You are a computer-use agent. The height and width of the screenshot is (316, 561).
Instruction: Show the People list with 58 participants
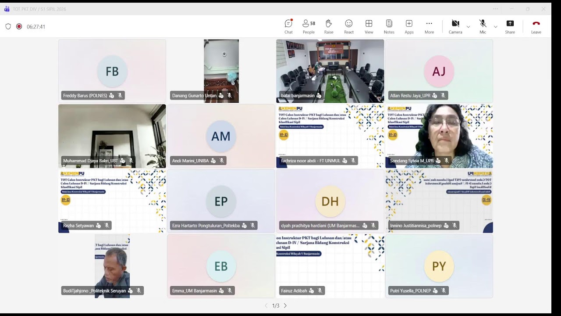pos(309,26)
